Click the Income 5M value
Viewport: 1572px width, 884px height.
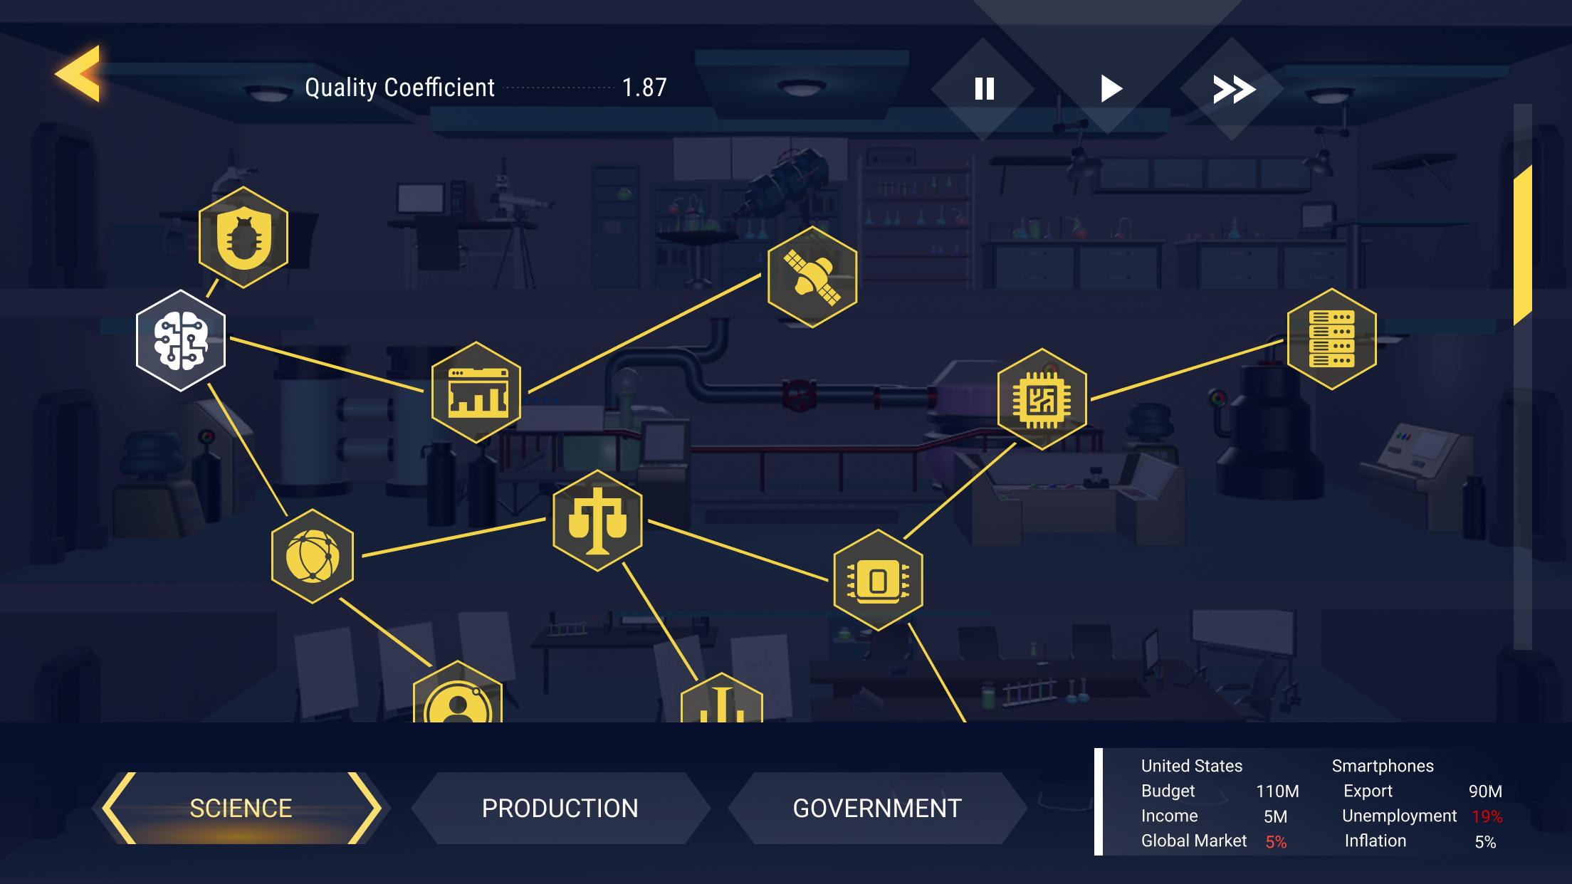(1275, 816)
